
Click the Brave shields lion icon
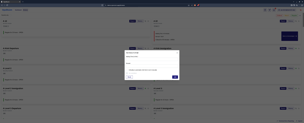pyautogui.click(x=195, y=5)
